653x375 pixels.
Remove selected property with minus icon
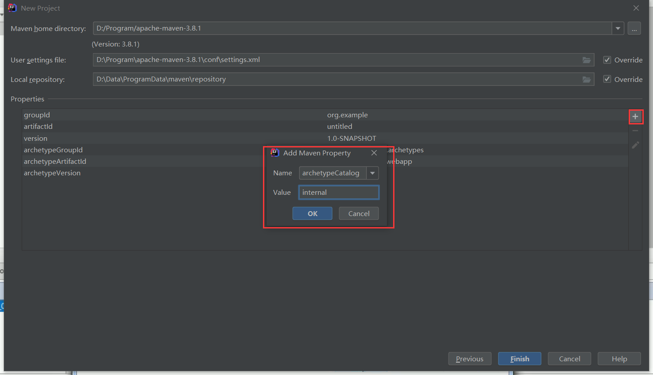pyautogui.click(x=635, y=131)
